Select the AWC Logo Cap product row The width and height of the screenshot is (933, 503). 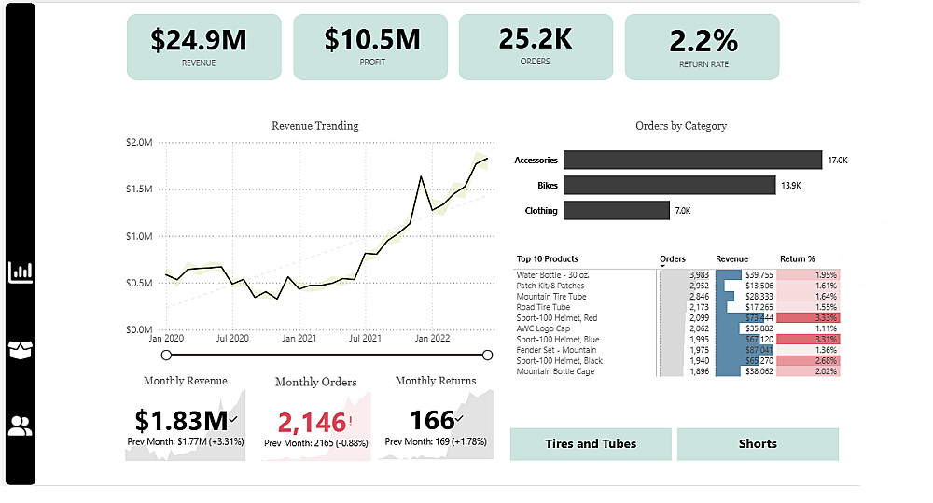586,328
